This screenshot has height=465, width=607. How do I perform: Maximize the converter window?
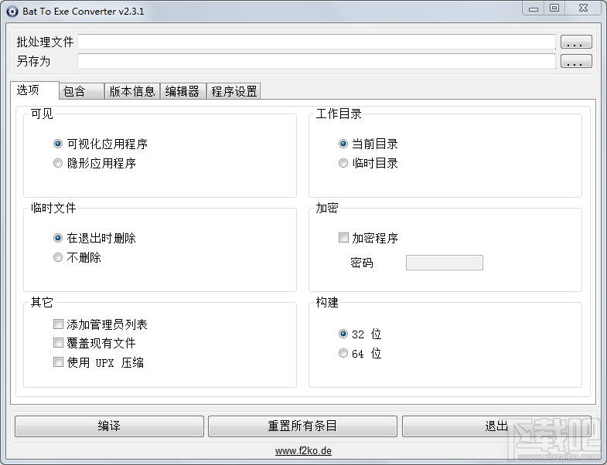pos(554,8)
